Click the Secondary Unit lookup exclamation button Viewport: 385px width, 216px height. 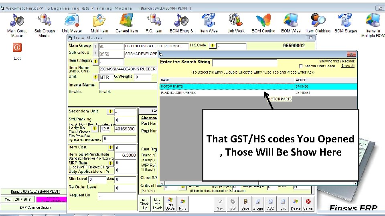(111, 112)
